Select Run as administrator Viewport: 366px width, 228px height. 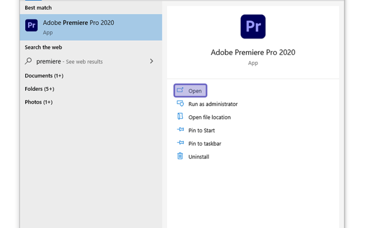[x=213, y=104]
